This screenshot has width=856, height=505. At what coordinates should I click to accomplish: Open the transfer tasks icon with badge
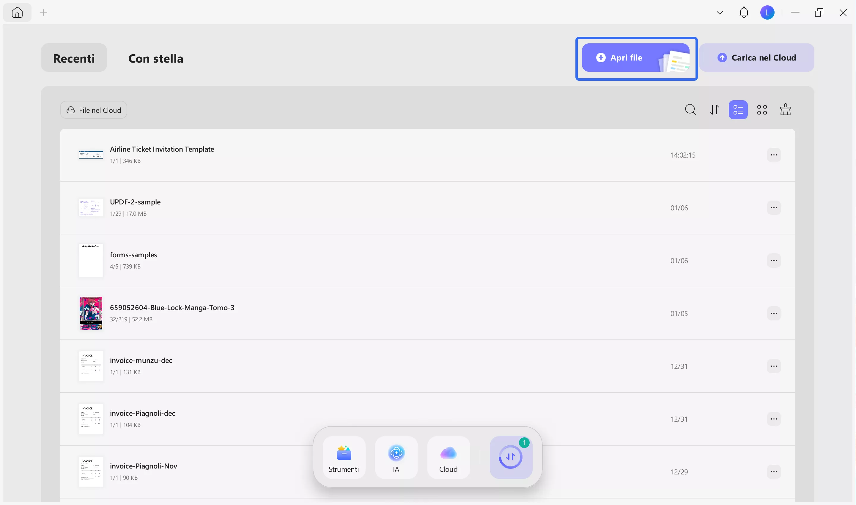coord(511,457)
